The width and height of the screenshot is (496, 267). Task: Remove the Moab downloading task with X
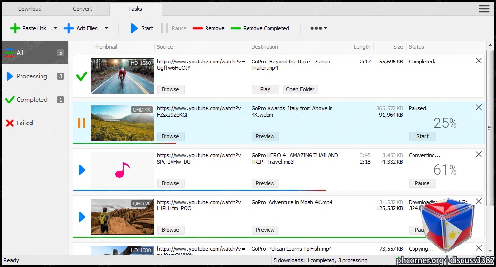[x=478, y=201]
